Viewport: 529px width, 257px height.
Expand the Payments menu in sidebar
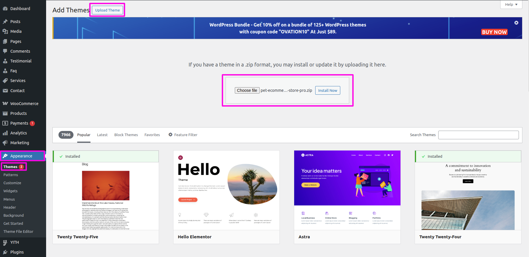19,123
